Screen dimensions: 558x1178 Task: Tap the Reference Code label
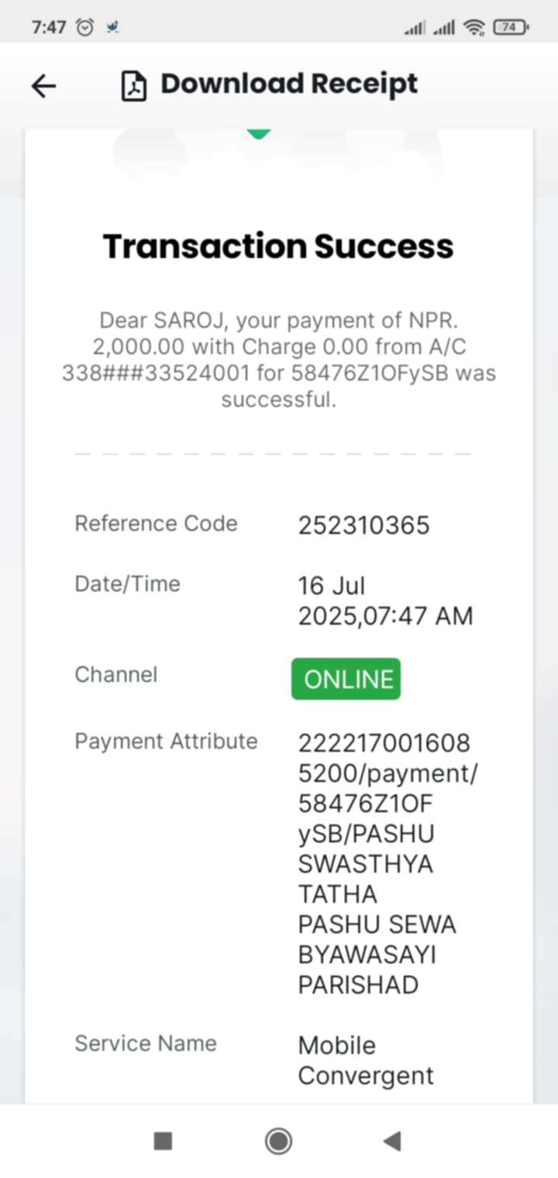coord(156,523)
